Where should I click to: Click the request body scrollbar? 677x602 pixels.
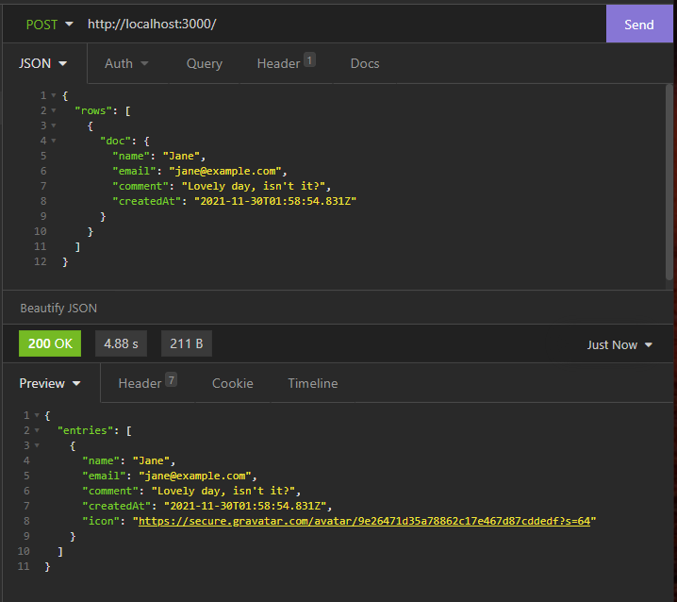click(669, 182)
